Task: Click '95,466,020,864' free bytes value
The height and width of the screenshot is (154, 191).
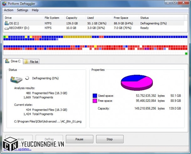Action: (146, 101)
